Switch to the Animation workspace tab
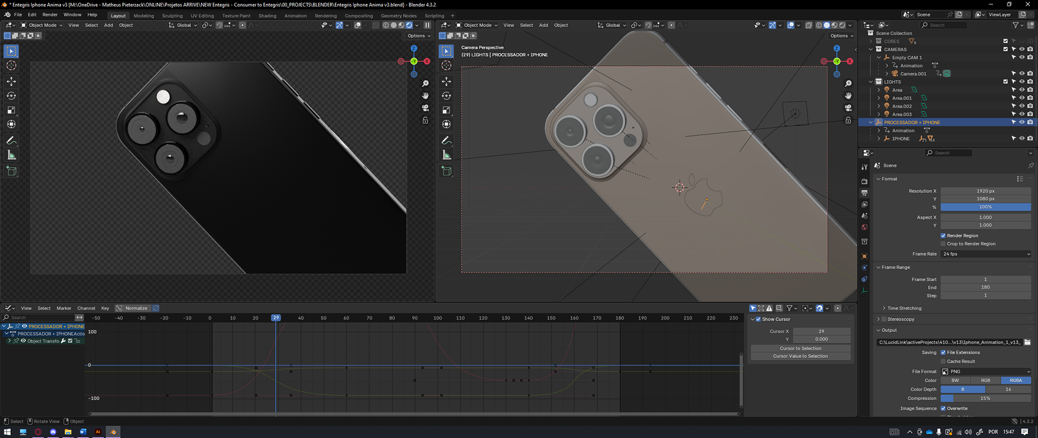This screenshot has height=438, width=1038. click(x=296, y=16)
